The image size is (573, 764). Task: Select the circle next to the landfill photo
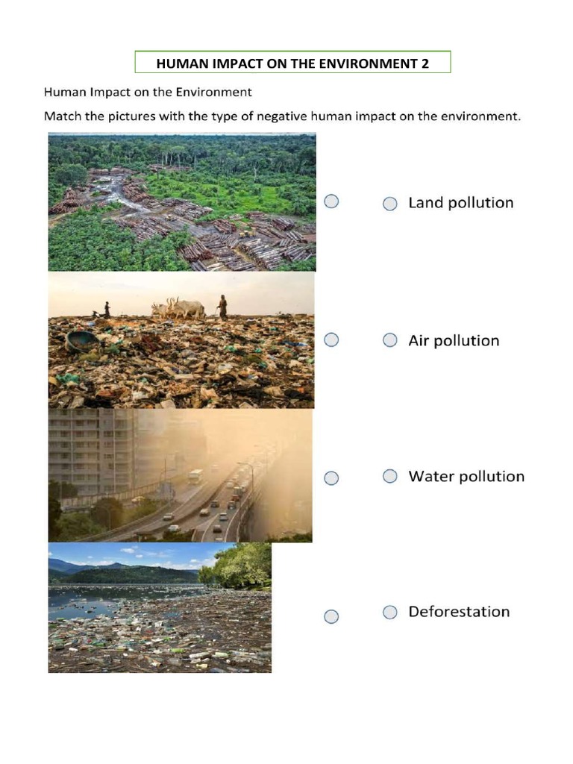click(332, 339)
